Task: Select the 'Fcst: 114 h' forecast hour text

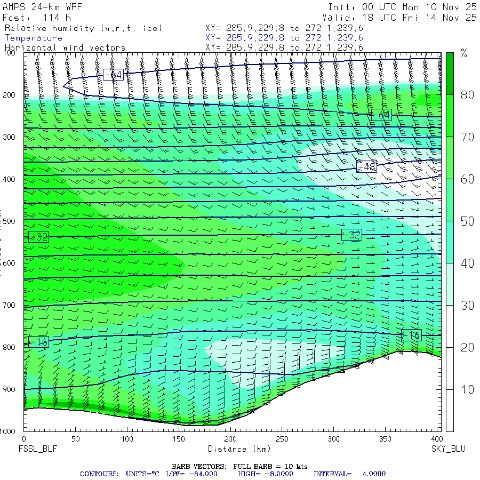Action: 37,18
